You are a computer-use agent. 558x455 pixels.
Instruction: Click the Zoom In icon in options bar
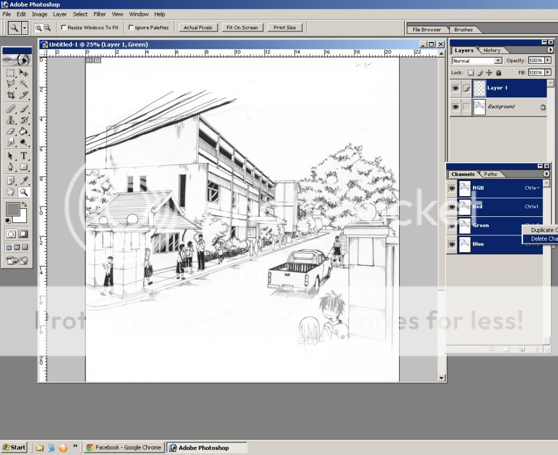click(38, 28)
